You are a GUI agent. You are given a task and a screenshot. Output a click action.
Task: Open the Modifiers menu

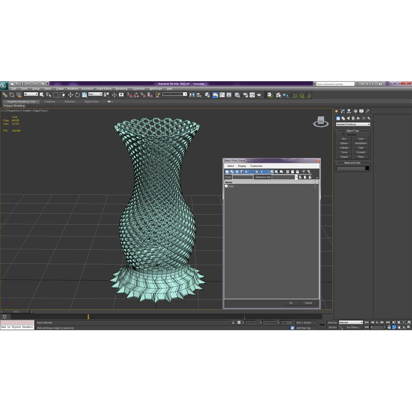[73, 89]
